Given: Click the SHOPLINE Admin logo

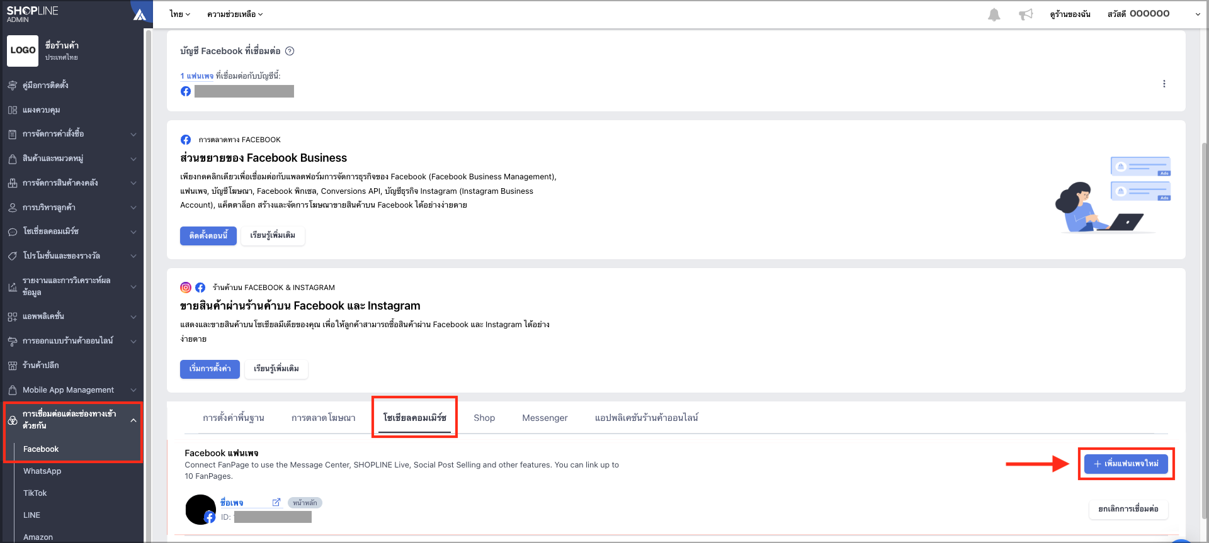Looking at the screenshot, I should click(x=32, y=14).
